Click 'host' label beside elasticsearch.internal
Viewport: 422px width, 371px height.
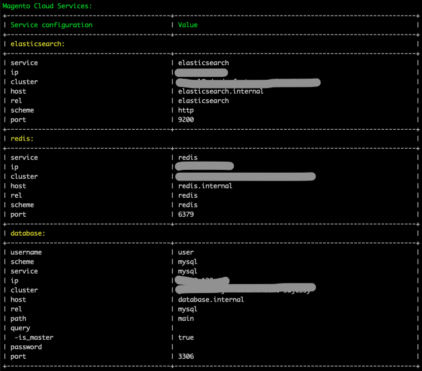tap(18, 91)
